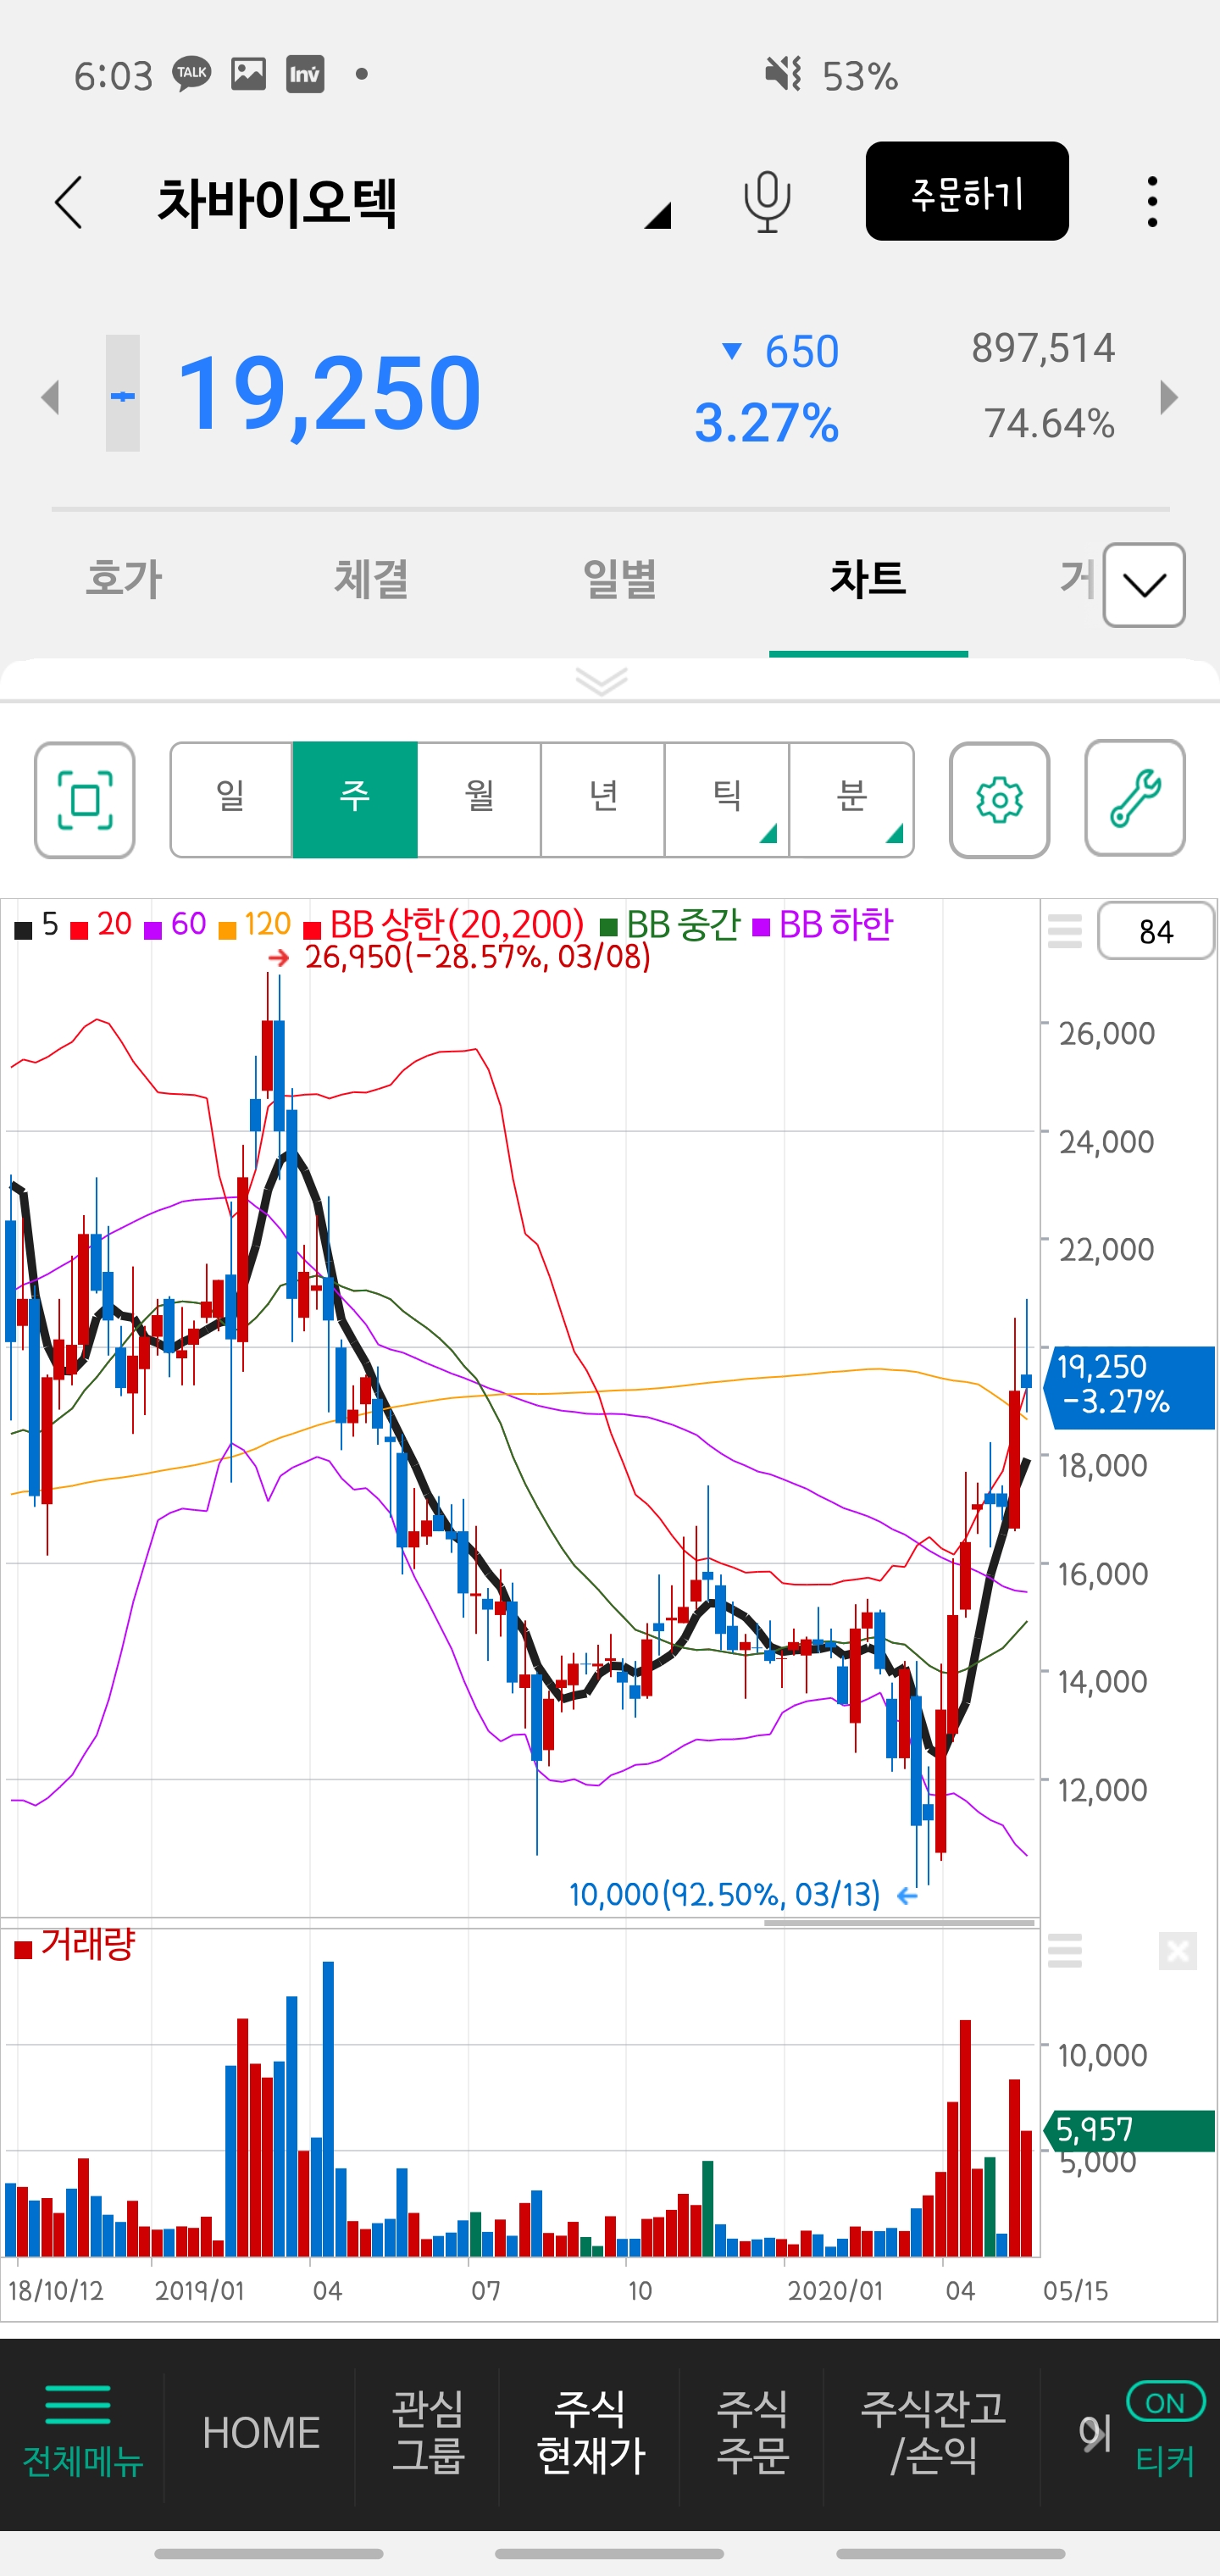Screen dimensions: 1220x2576
Task: Tap the minus indicator beside the price
Action: 123,394
